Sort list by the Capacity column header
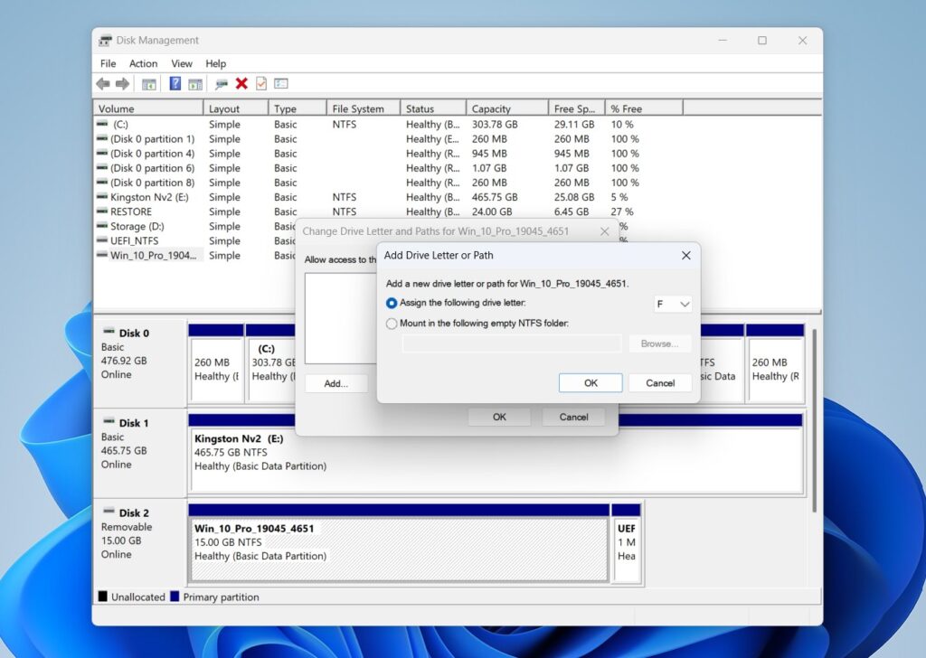 [x=507, y=108]
